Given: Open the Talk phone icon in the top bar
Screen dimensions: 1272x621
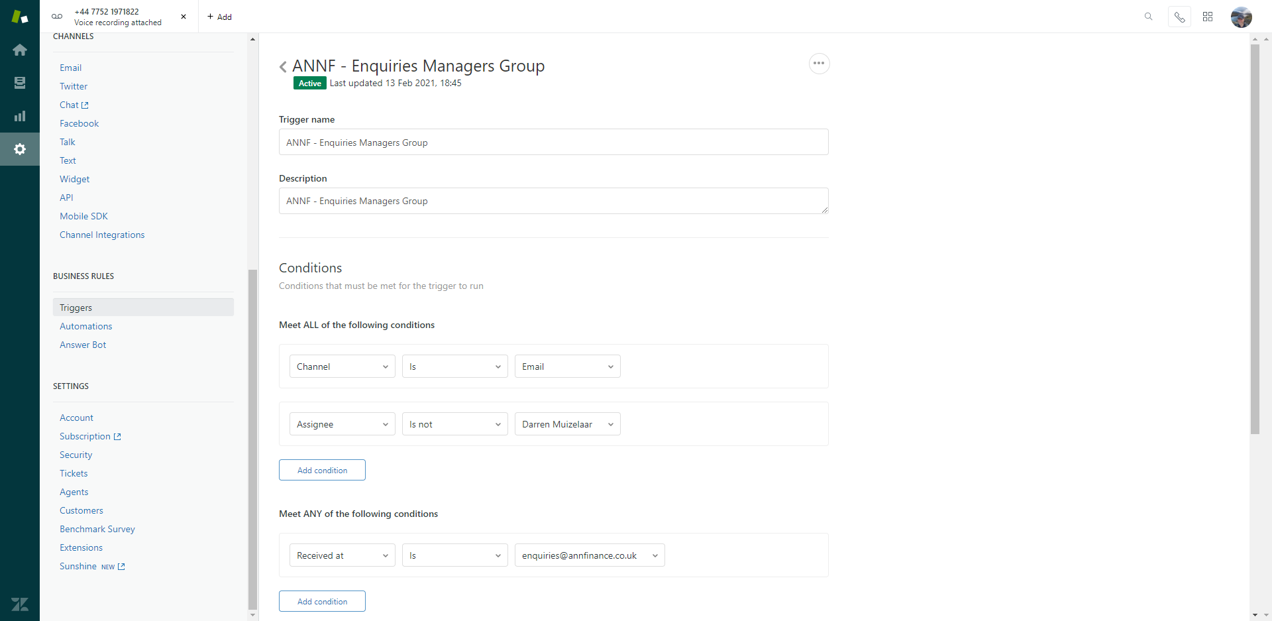Looking at the screenshot, I should (1179, 17).
